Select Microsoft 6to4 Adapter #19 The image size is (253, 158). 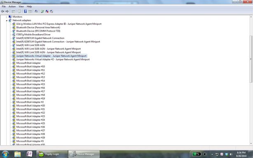pos(30,98)
